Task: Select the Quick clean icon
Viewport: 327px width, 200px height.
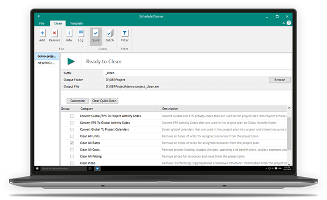Action: point(95,33)
